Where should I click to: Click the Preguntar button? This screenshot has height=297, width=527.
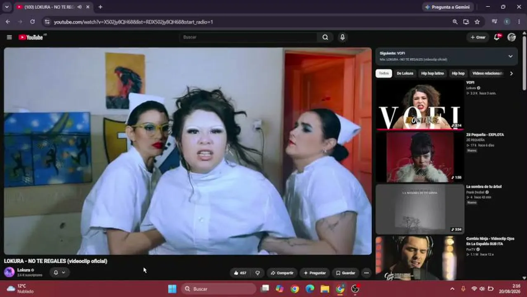click(315, 273)
